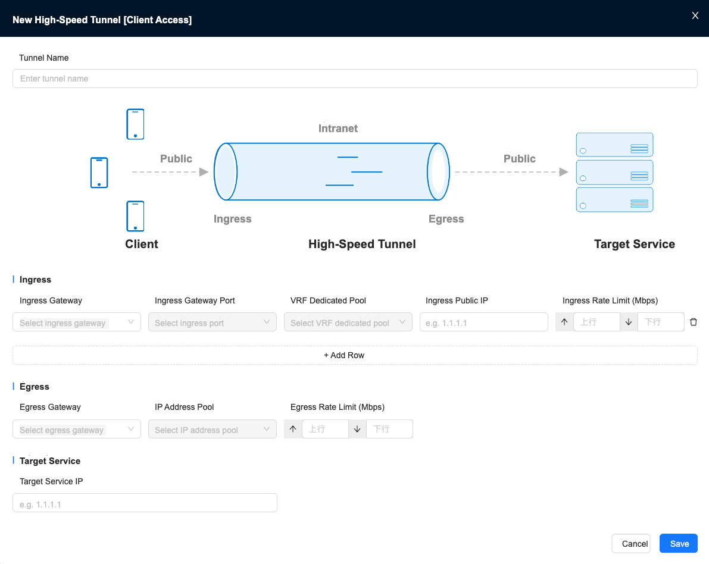Screen dimensions: 709x564
Task: Open the IP Address Pool dropdown
Action: click(212, 430)
